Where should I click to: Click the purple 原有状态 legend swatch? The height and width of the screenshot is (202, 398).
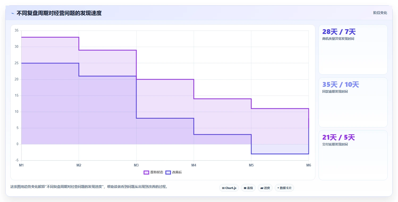(146, 172)
